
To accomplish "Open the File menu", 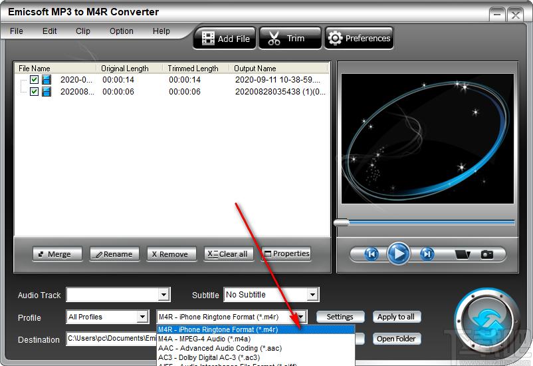I will (x=17, y=31).
